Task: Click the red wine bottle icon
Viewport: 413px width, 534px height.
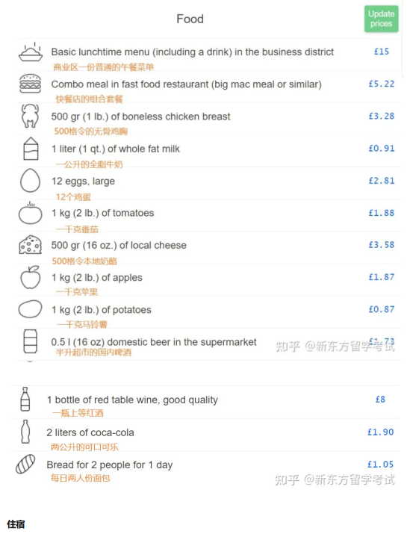Action: click(x=25, y=399)
